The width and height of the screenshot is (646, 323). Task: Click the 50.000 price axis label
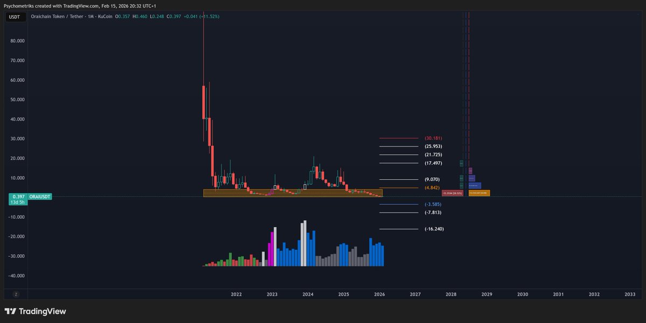[x=17, y=100]
